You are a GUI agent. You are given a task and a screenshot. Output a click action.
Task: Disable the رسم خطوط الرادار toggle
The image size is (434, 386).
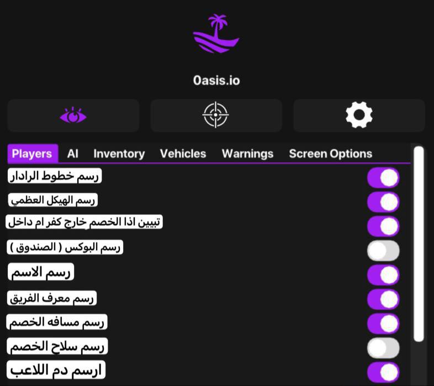[x=383, y=178]
